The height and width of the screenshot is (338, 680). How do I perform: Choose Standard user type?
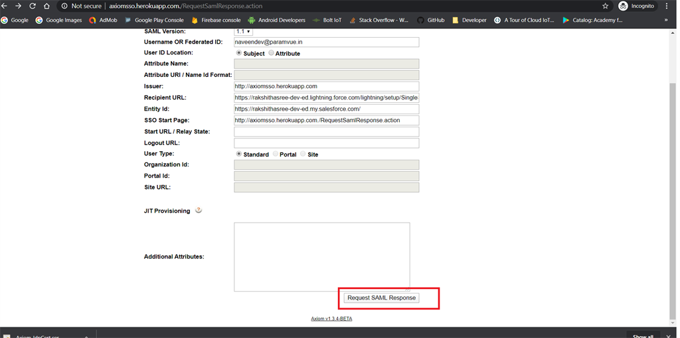tap(238, 154)
